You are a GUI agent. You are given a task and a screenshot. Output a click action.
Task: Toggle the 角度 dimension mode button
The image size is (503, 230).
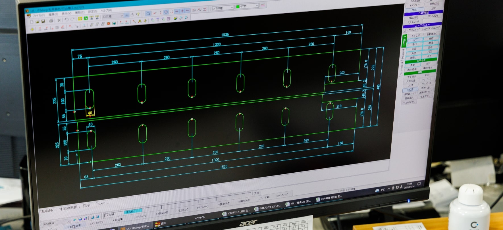[x=413, y=53]
